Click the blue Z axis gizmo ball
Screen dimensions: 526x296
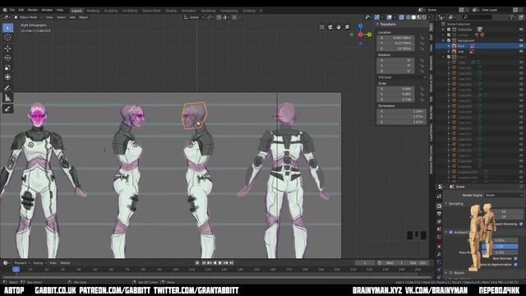[360, 25]
